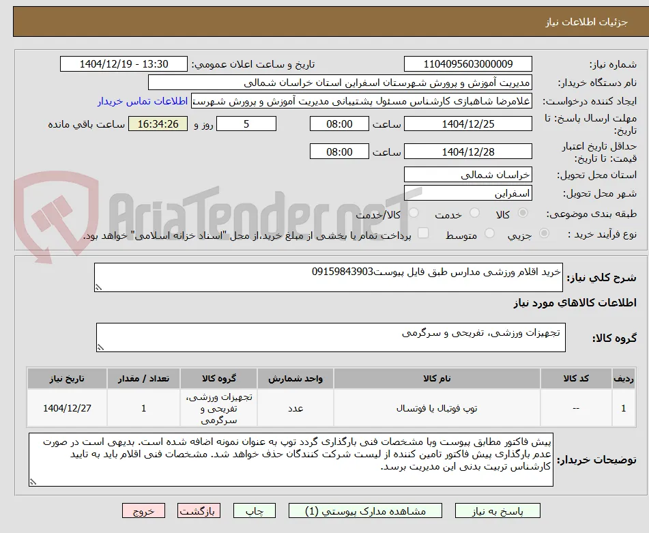Click the remaining time field 16:34:26

[158, 124]
